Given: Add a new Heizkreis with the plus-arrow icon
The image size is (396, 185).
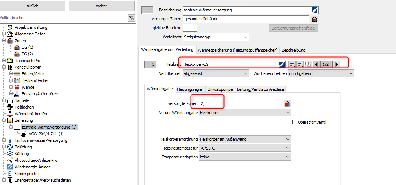Looking at the screenshot, I should click(x=292, y=65).
